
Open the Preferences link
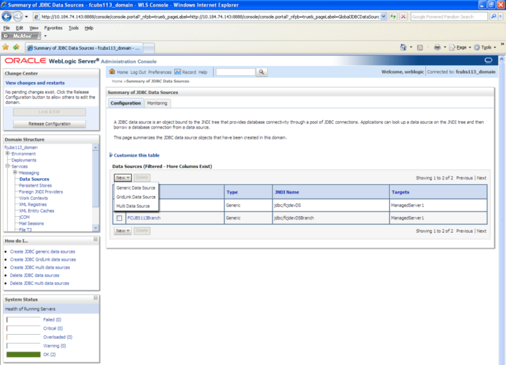pos(160,72)
